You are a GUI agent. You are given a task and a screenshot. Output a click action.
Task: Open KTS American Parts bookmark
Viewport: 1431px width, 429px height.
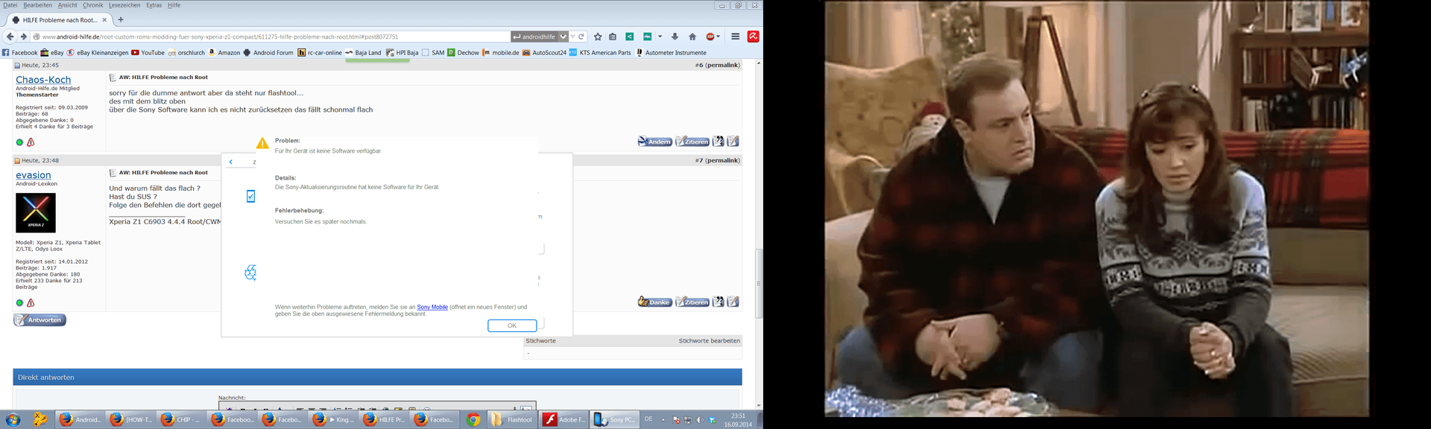click(600, 53)
